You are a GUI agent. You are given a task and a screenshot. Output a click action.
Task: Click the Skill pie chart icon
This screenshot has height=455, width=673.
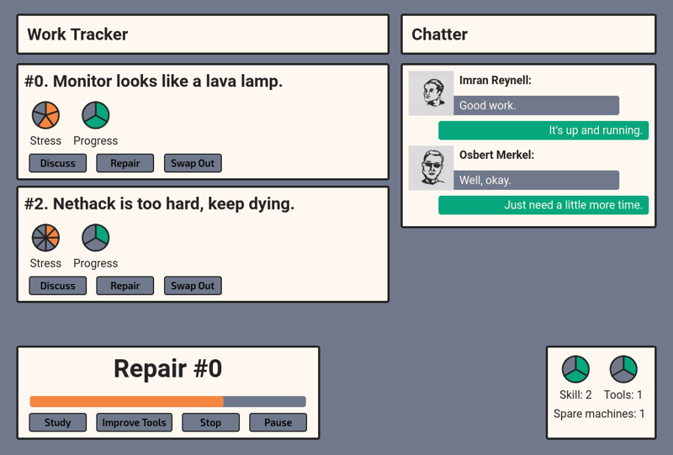575,369
